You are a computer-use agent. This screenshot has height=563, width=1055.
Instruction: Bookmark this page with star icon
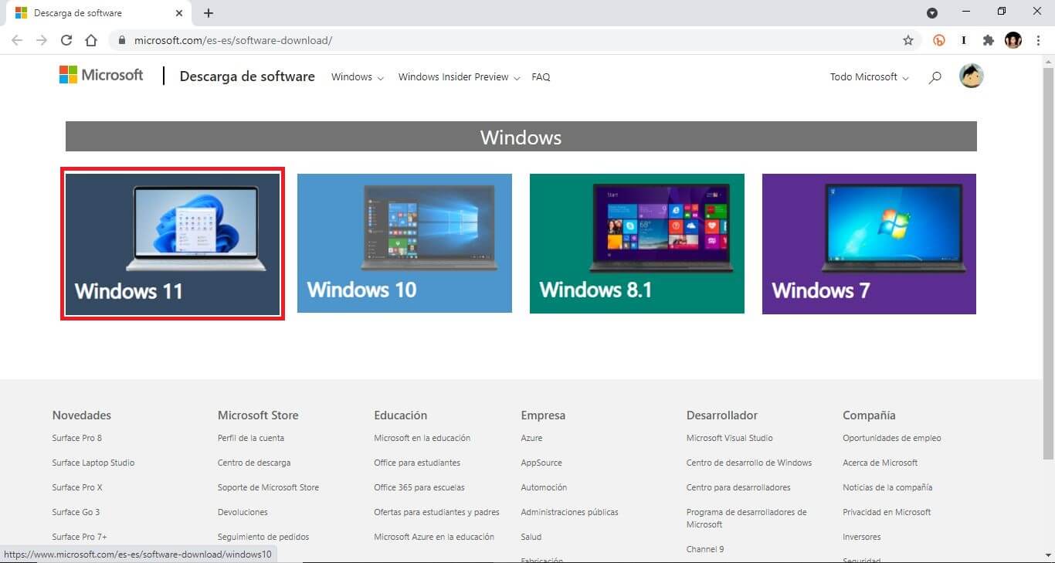908,40
